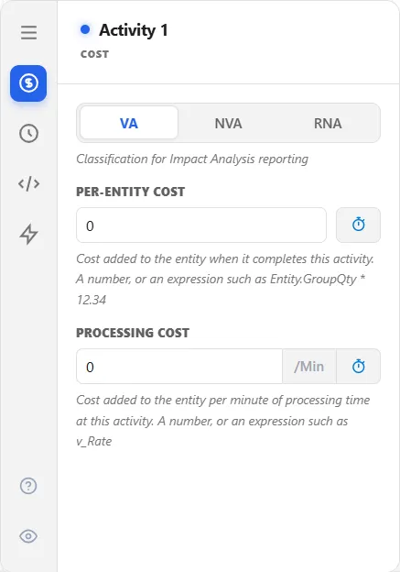Select the VA classification option
400x572 pixels.
129,123
